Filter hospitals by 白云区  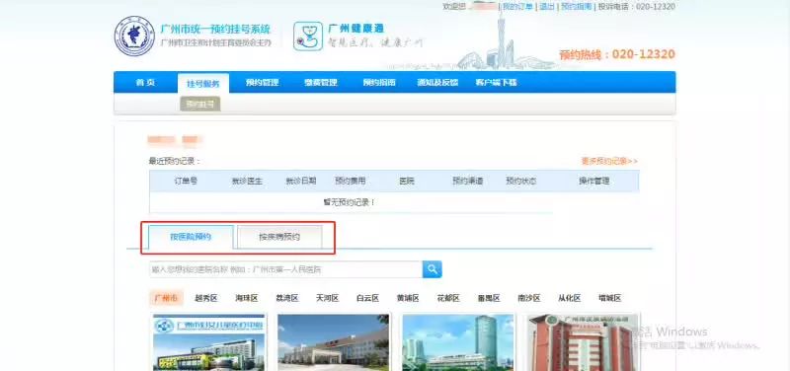367,298
